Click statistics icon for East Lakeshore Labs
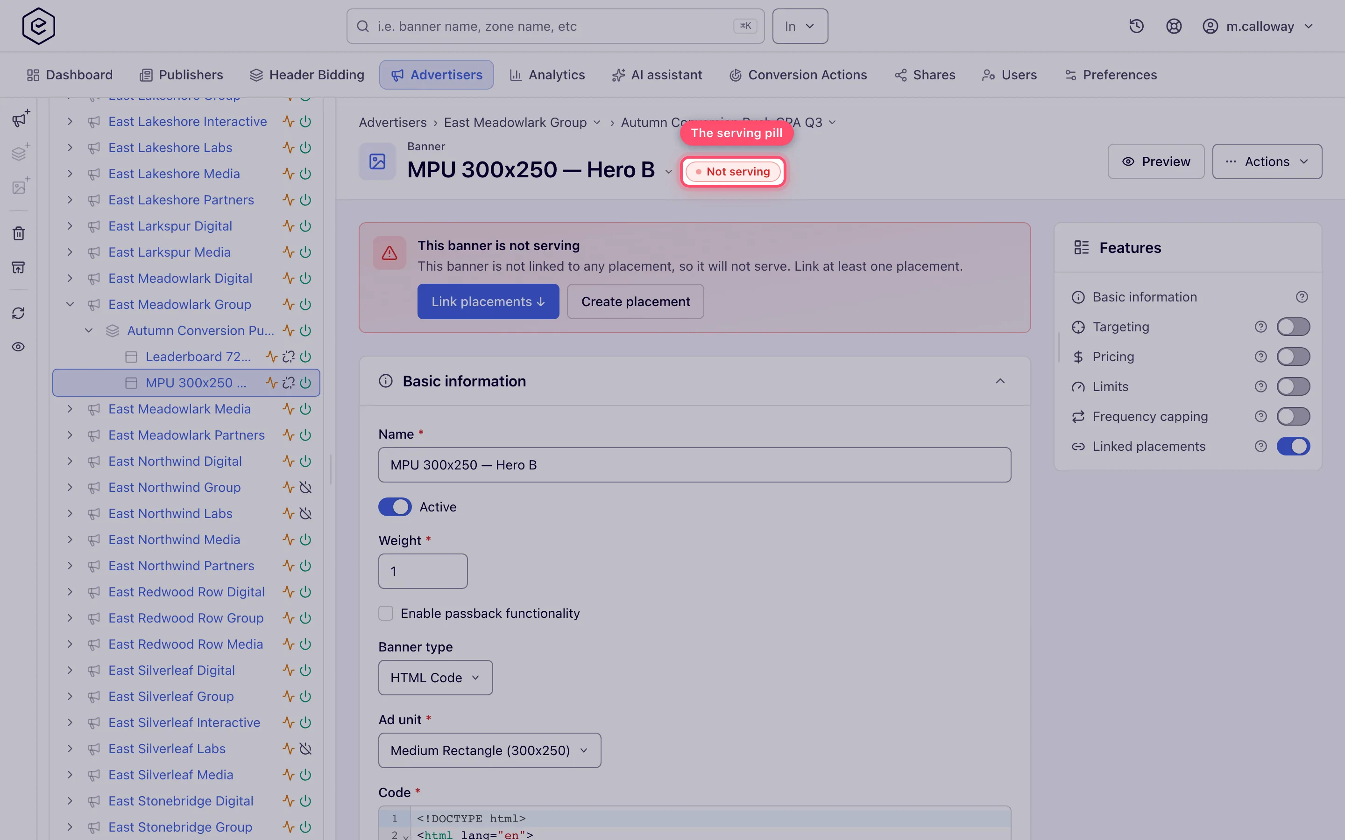 (x=288, y=148)
